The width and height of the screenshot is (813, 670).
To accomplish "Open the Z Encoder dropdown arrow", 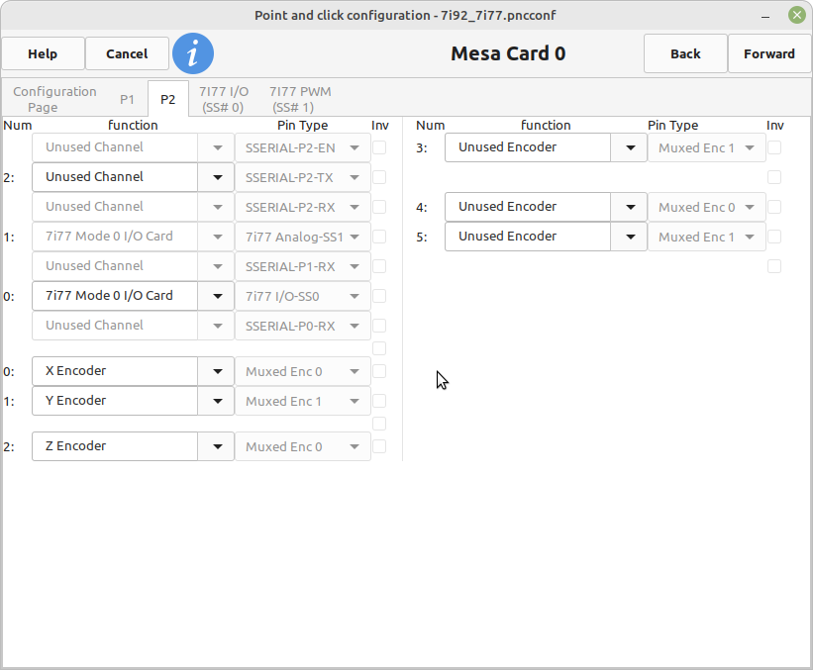I will (217, 446).
